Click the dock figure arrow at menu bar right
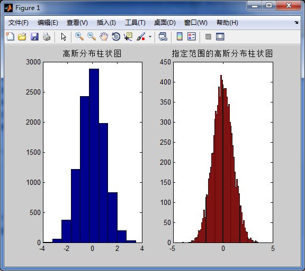 pos(296,23)
